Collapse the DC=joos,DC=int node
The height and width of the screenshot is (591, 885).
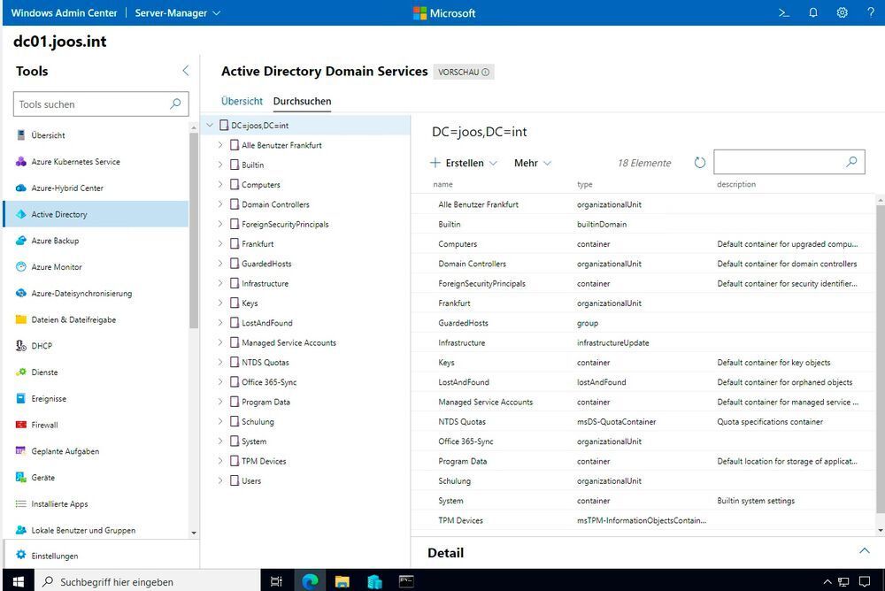(x=209, y=125)
